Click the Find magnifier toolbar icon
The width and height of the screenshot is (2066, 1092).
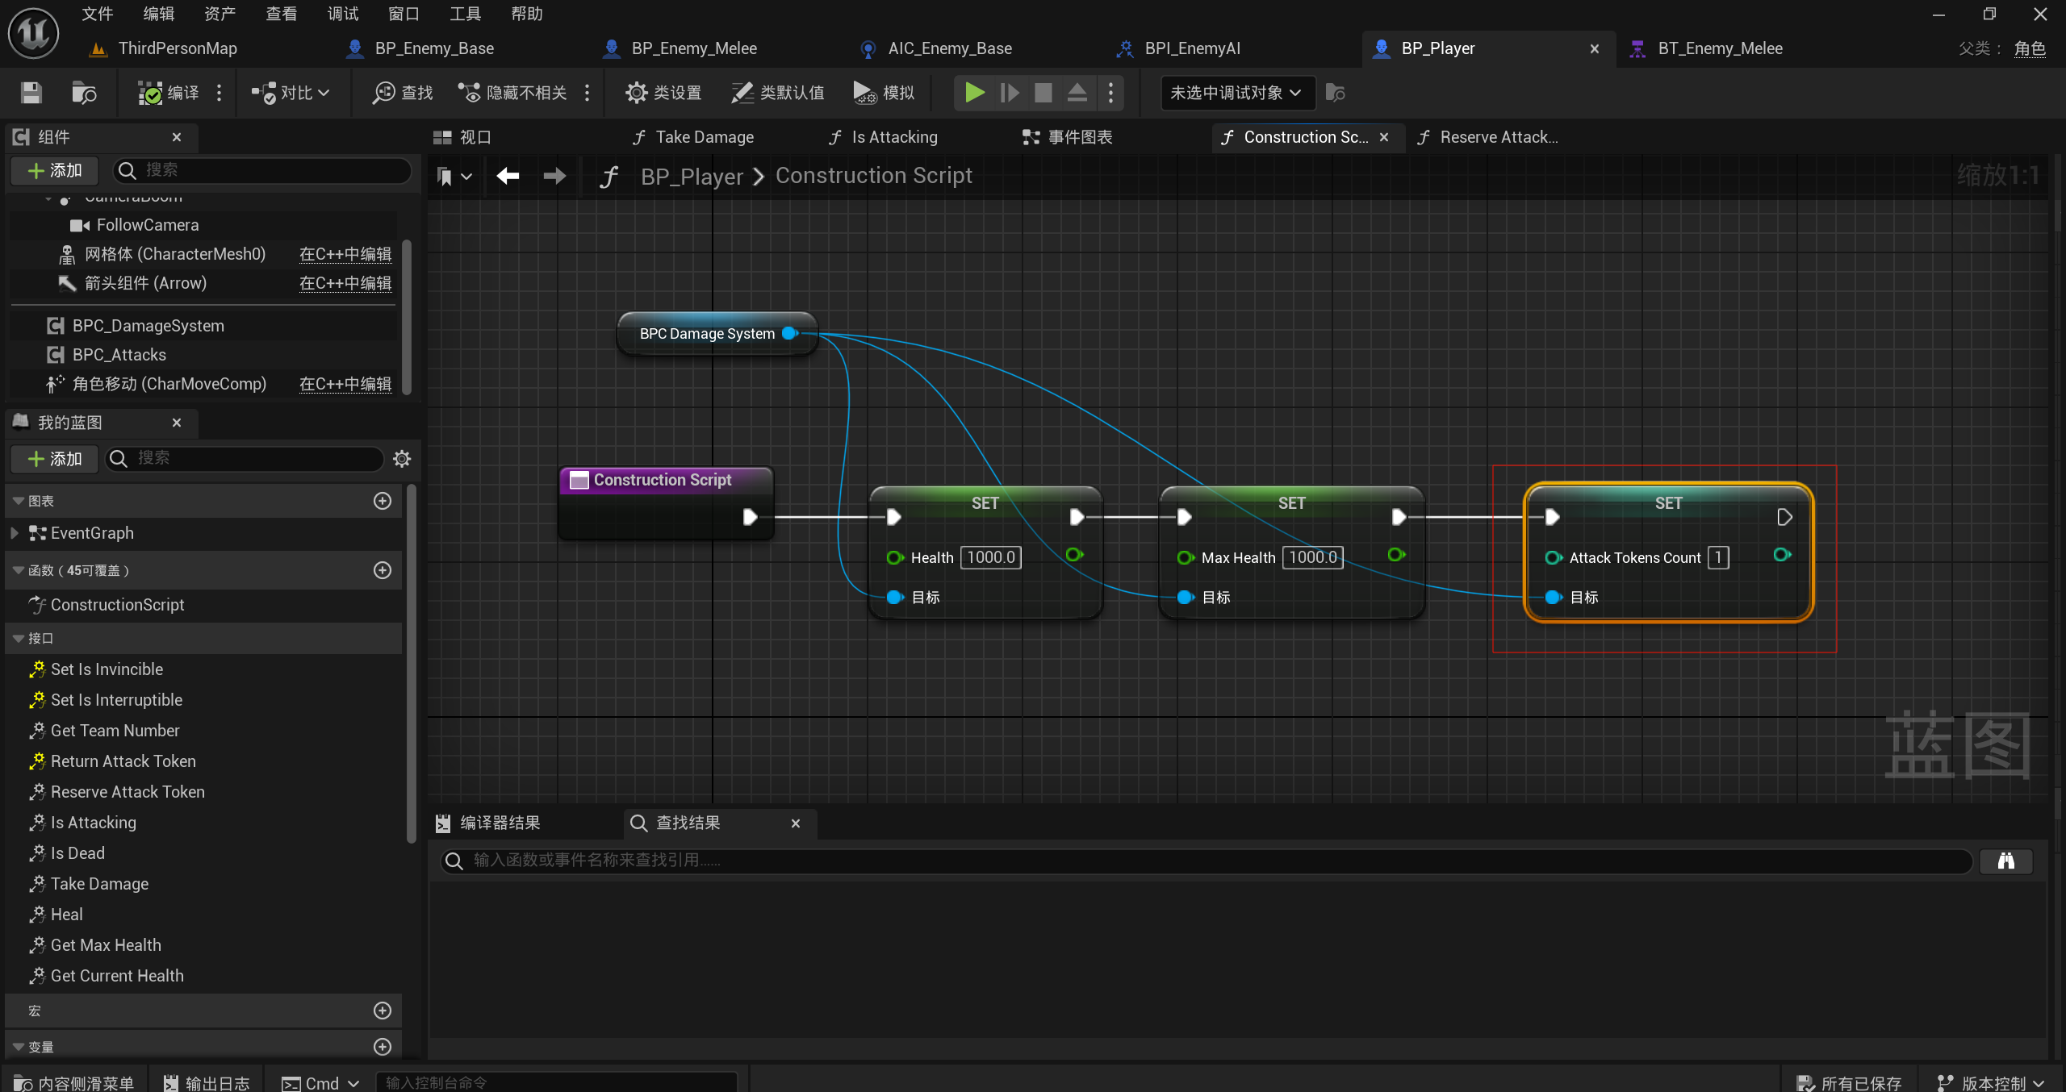(x=383, y=93)
